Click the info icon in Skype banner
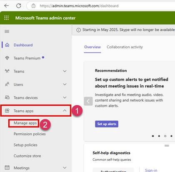Image resolution: width=175 pixels, height=172 pixels. pos(78,30)
